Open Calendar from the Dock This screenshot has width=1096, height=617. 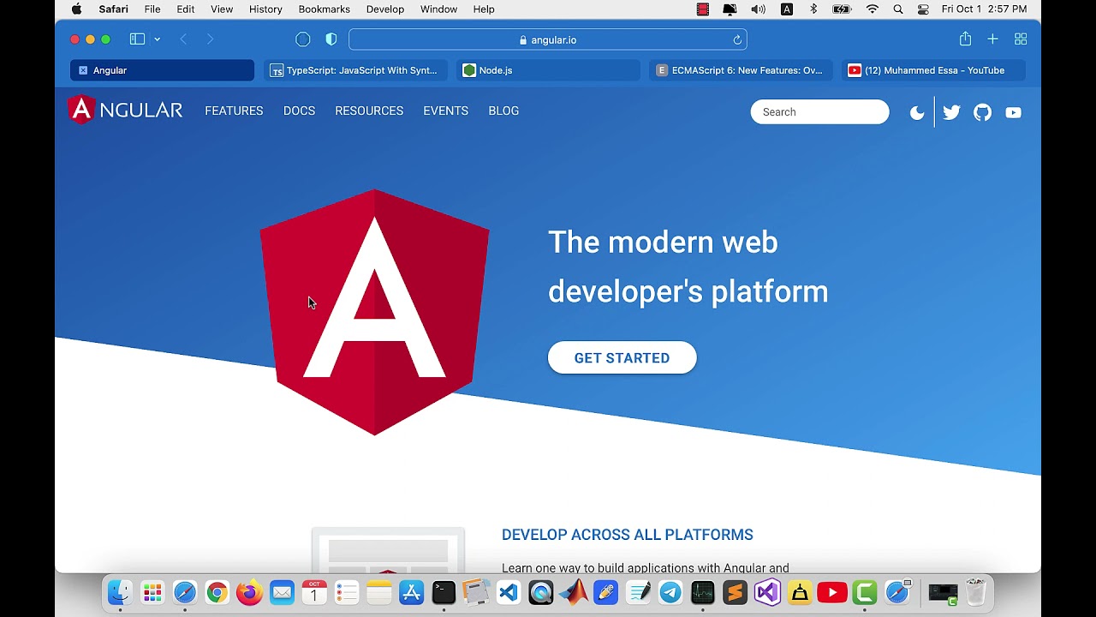coord(314,592)
